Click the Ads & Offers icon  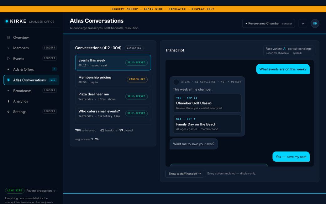pyautogui.click(x=8, y=69)
